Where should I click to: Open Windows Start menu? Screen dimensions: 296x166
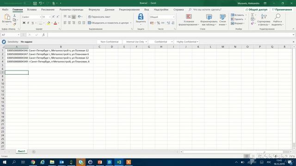(4, 162)
